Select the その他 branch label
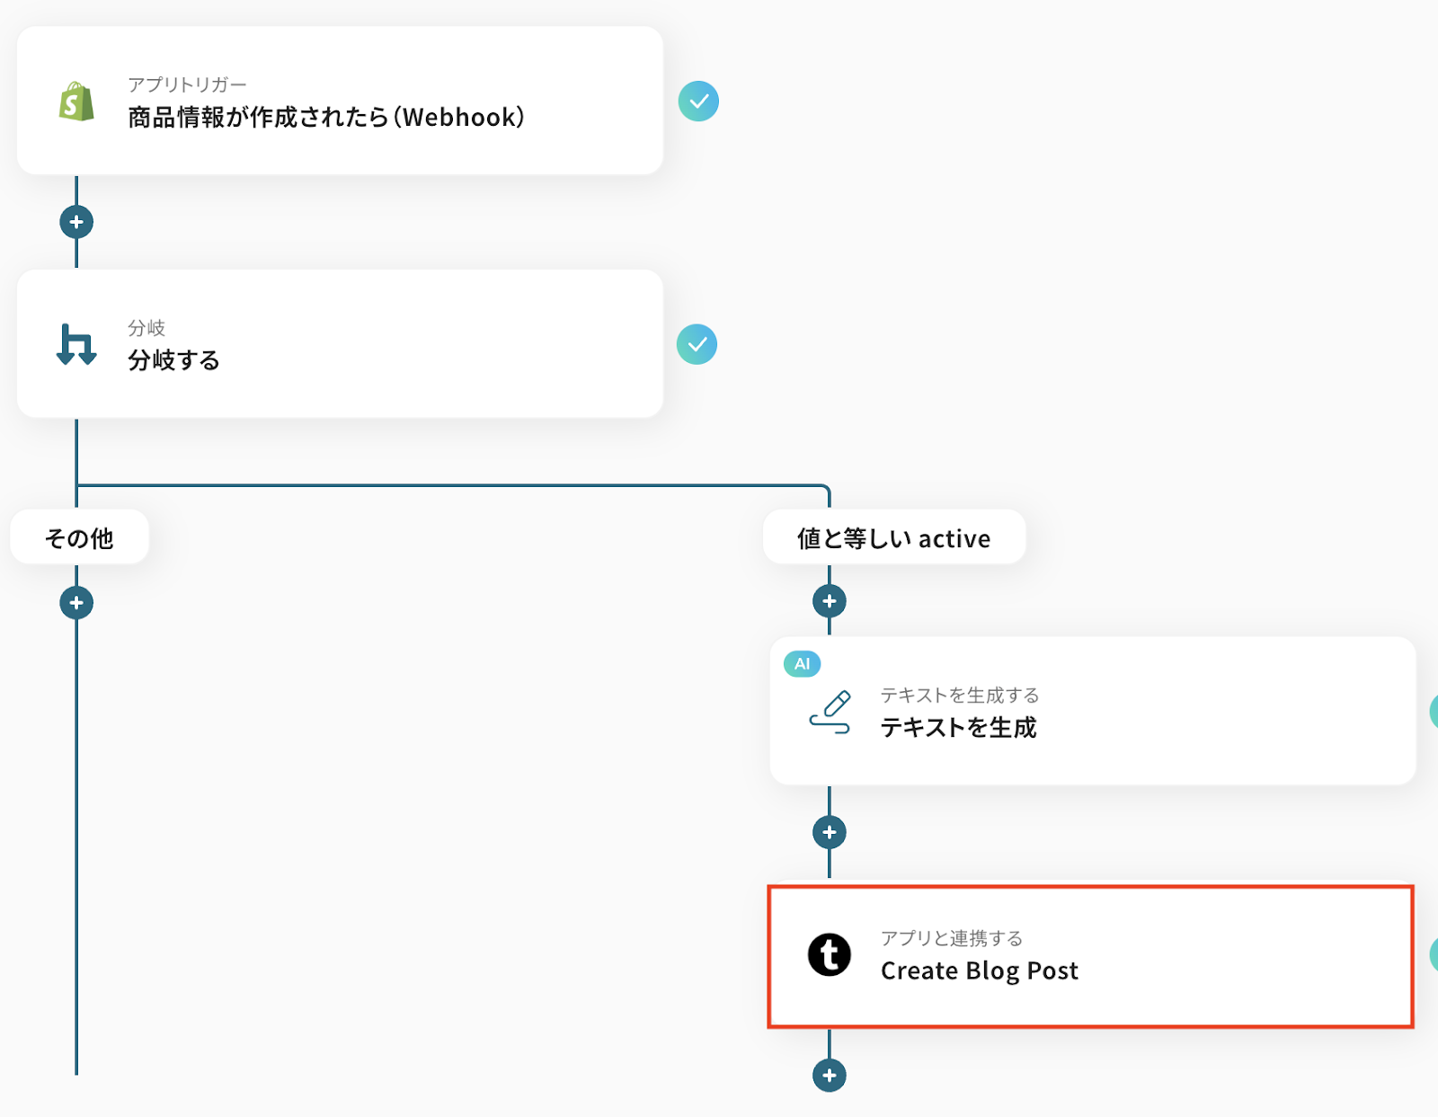Image resolution: width=1438 pixels, height=1117 pixels. [79, 537]
